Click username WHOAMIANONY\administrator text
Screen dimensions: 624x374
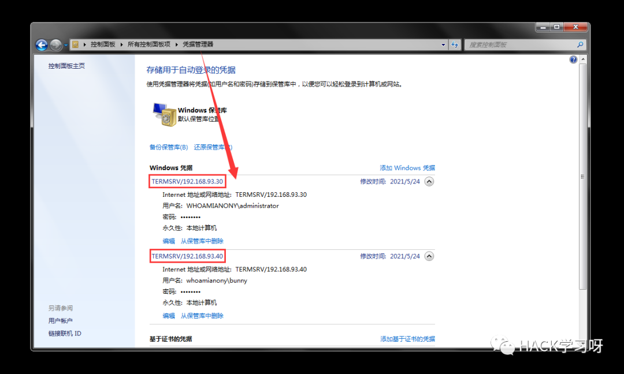pyautogui.click(x=233, y=206)
